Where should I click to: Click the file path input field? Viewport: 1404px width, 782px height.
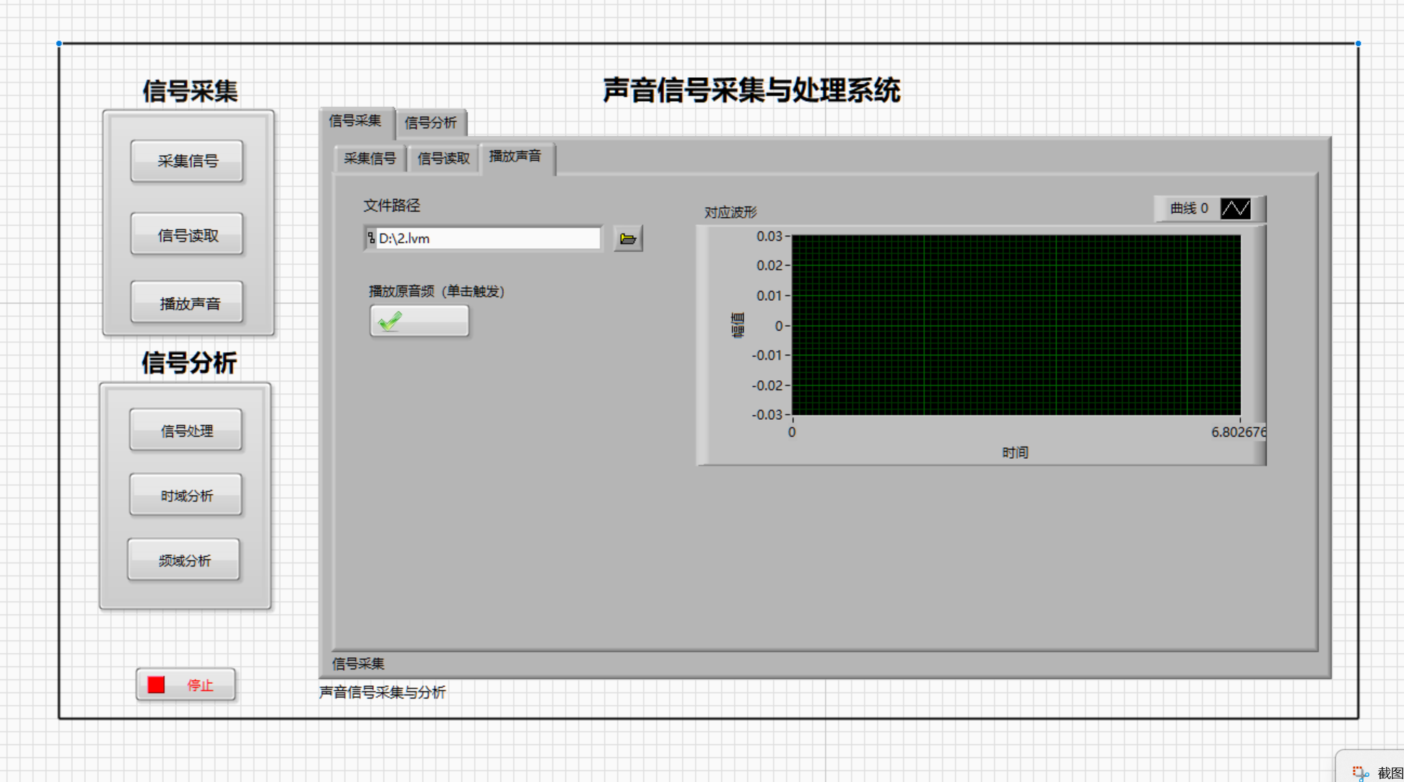pyautogui.click(x=487, y=238)
